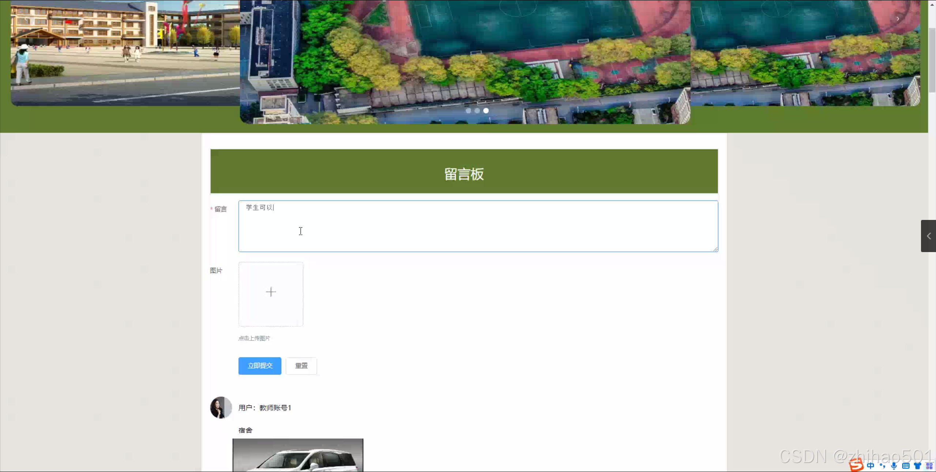Toggle Chinese/English input with the 中 icon

click(x=871, y=467)
